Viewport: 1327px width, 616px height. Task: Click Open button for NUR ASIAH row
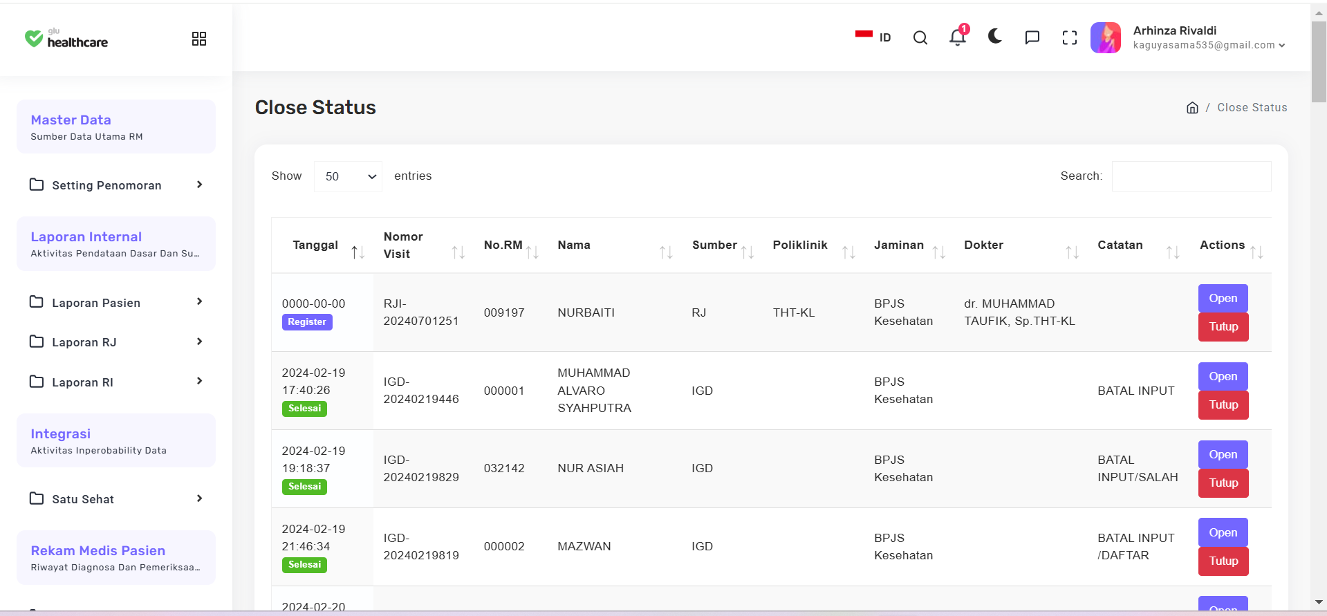(x=1223, y=455)
